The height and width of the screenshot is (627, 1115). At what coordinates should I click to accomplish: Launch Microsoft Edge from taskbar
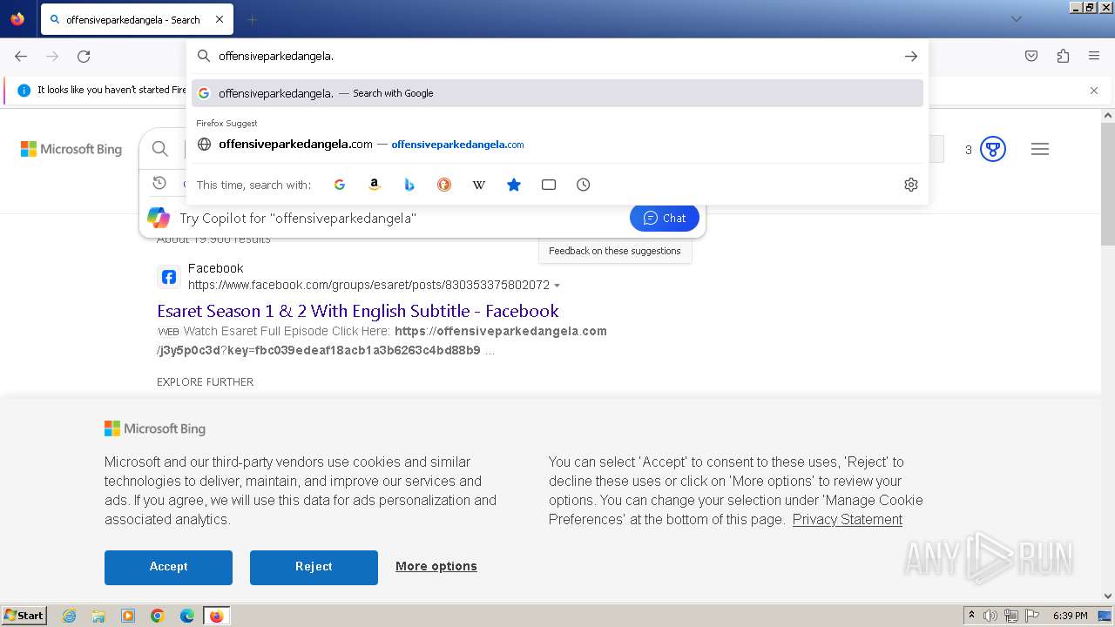[187, 616]
